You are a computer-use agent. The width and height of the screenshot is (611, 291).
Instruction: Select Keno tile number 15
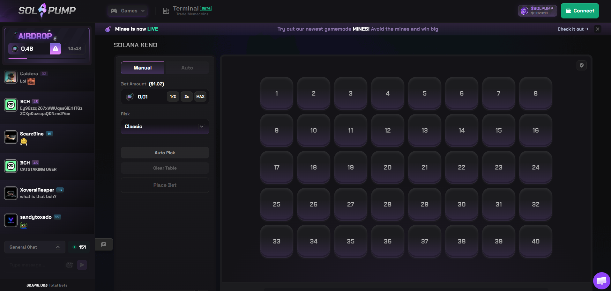pos(499,130)
